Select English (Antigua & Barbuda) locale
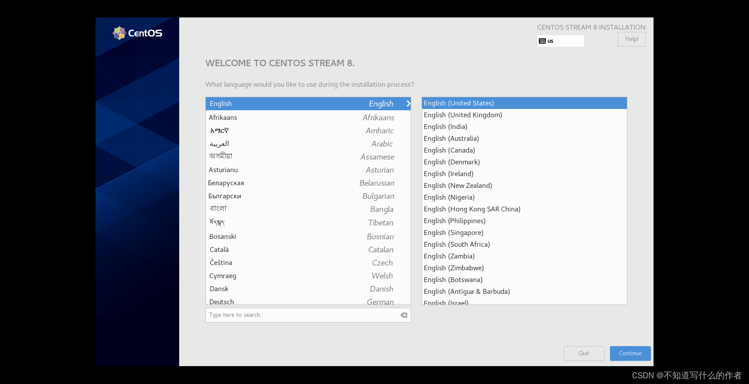The height and width of the screenshot is (384, 749). coord(524,292)
